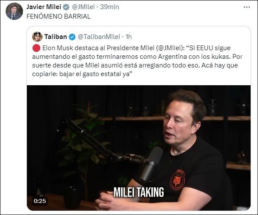Open the Taliban account avatar
Viewport: 258px width, 215px height.
point(37,37)
